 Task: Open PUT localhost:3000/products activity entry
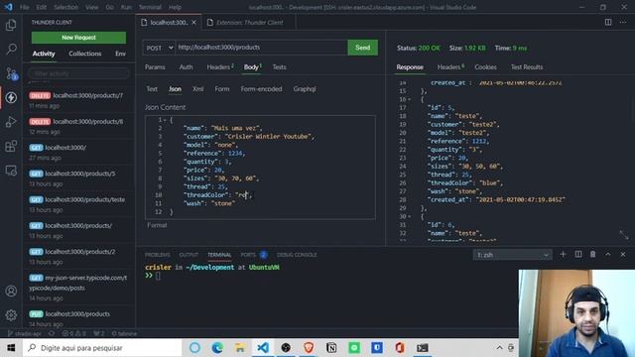[x=79, y=319]
